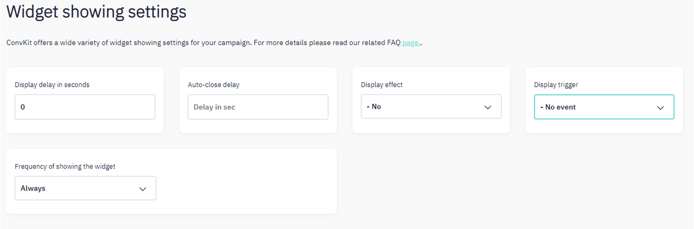Click the "Display effect" label
The width and height of the screenshot is (694, 229).
pos(382,84)
